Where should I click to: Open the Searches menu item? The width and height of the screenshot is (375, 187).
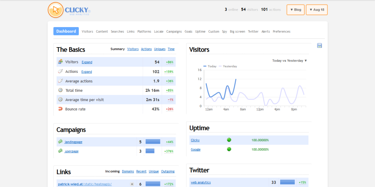click(x=117, y=31)
